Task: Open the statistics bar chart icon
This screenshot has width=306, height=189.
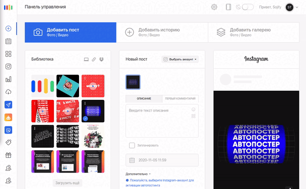Action: pos(8,79)
